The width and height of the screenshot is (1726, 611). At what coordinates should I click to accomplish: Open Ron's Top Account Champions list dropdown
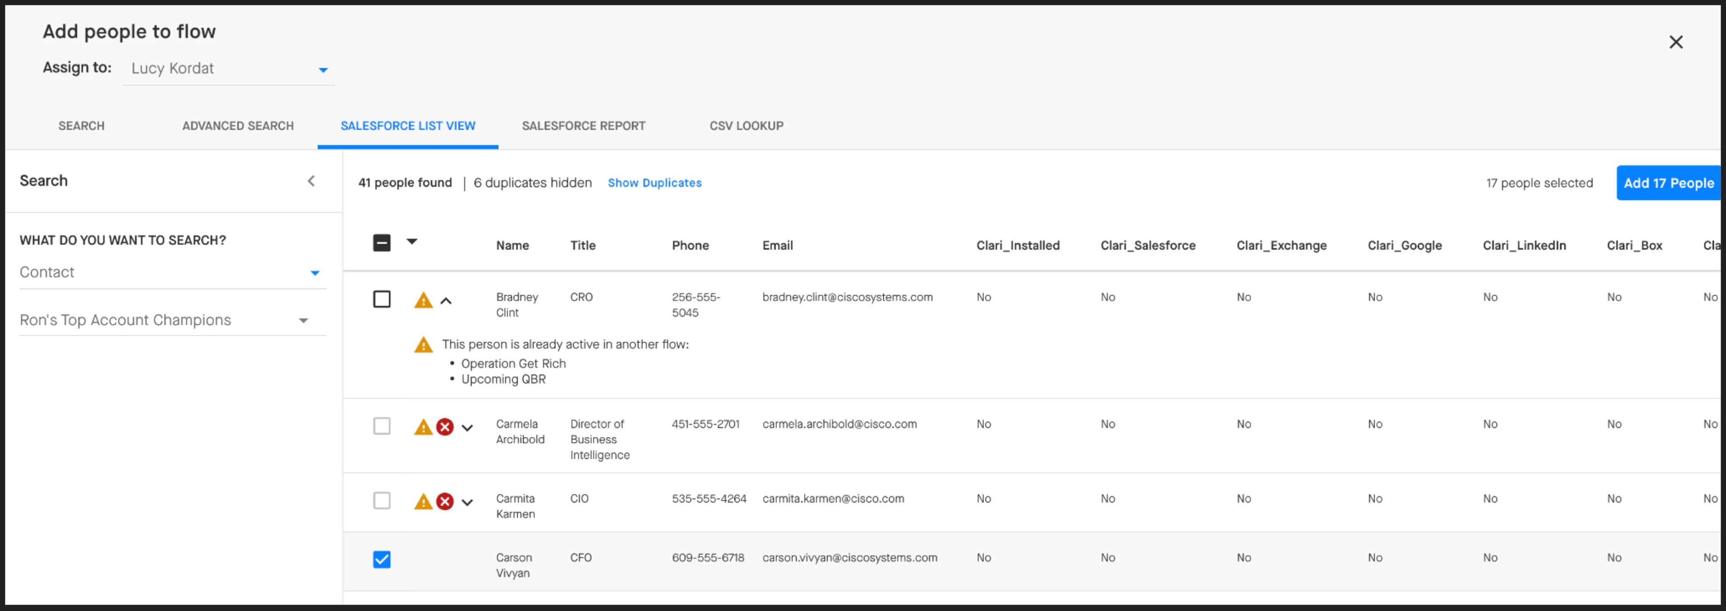pos(173,320)
